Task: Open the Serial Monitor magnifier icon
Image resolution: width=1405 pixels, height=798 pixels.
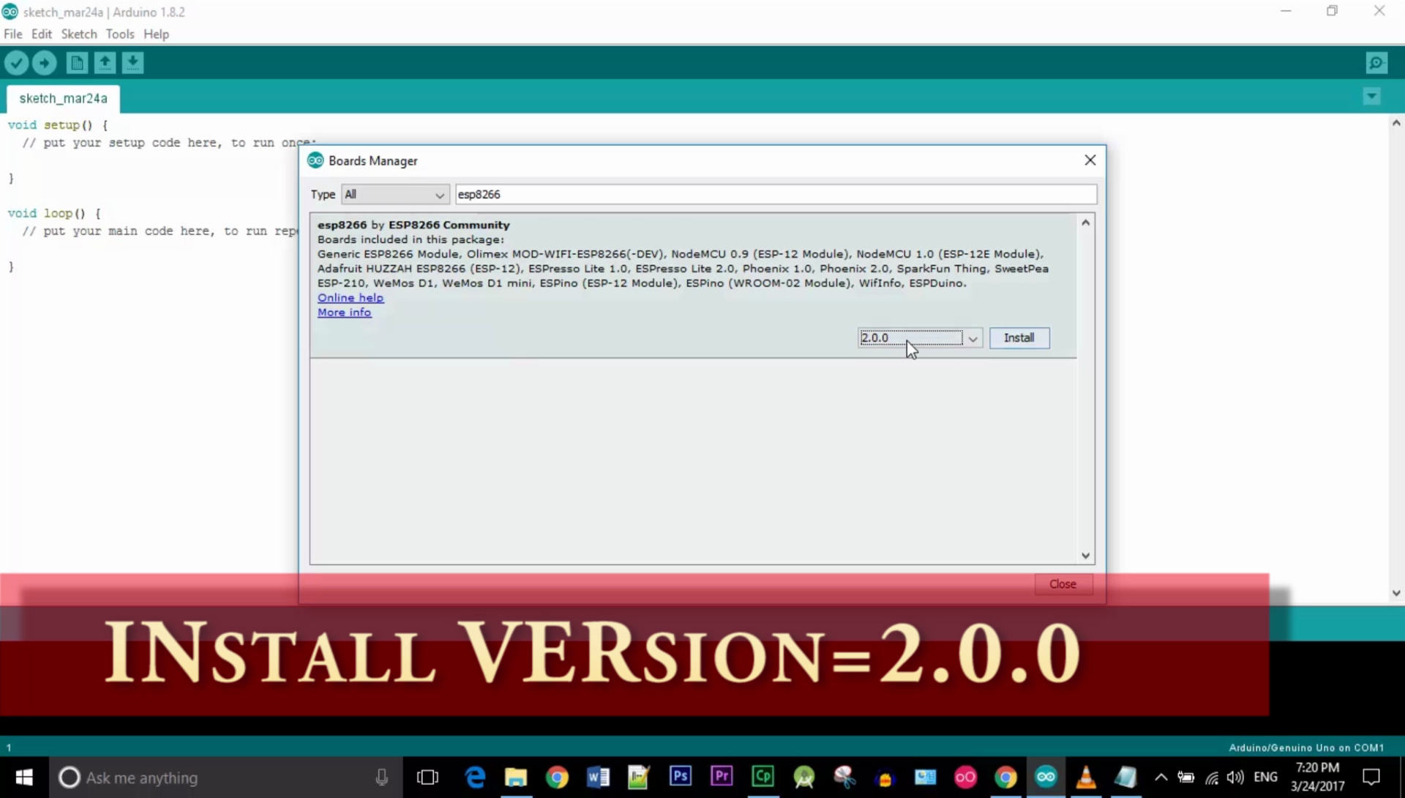Action: click(x=1376, y=63)
